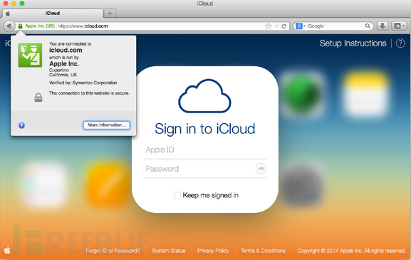Image resolution: width=411 pixels, height=260 pixels.
Task: Click the yellow minimize window button
Action: click(x=14, y=3)
